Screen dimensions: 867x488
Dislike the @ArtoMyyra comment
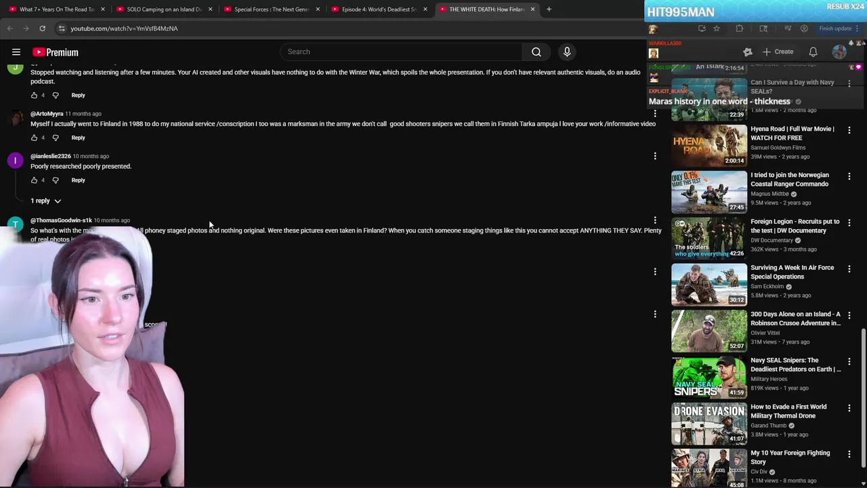pyautogui.click(x=56, y=138)
